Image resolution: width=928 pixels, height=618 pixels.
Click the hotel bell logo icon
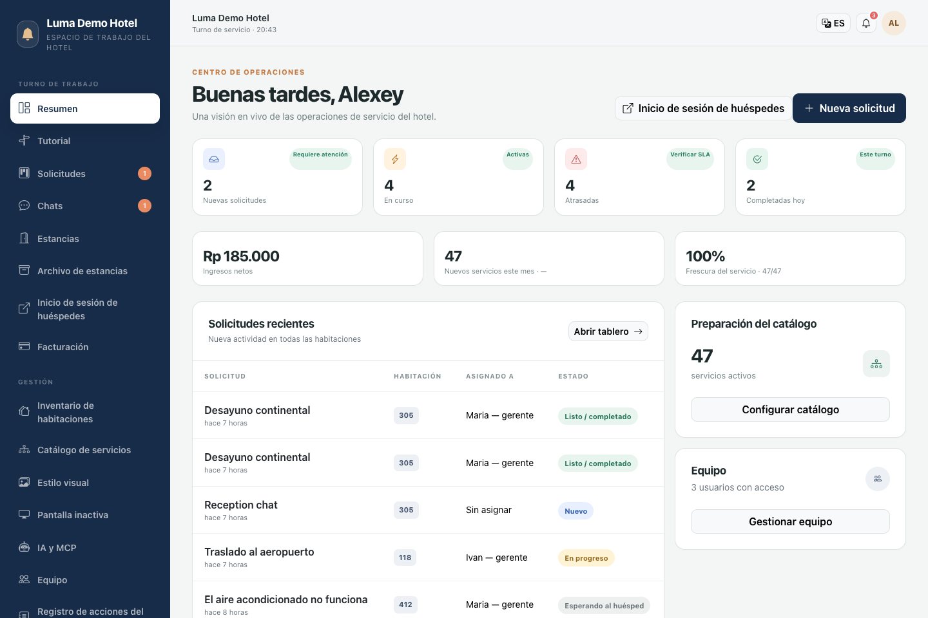[x=28, y=34]
